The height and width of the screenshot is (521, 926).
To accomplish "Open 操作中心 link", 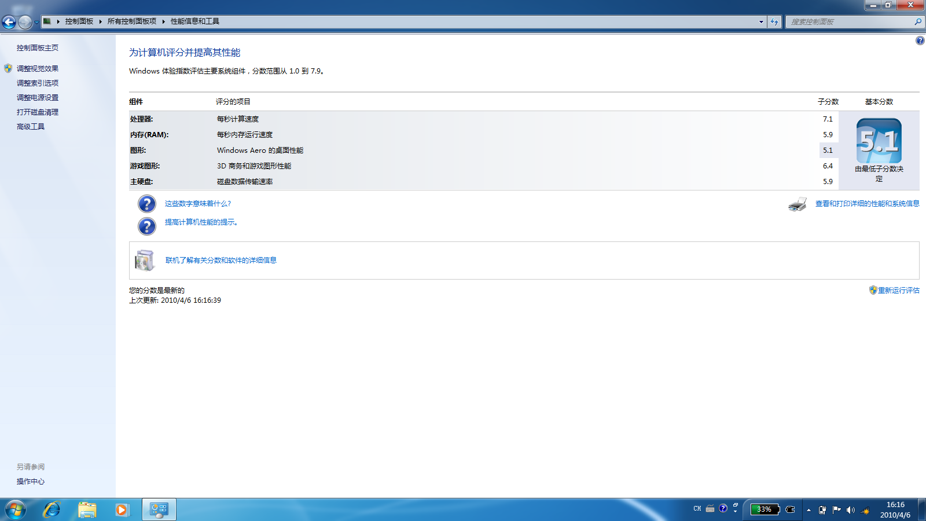I will pos(31,482).
